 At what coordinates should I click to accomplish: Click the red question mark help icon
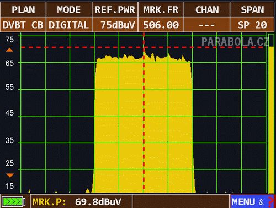(270, 202)
